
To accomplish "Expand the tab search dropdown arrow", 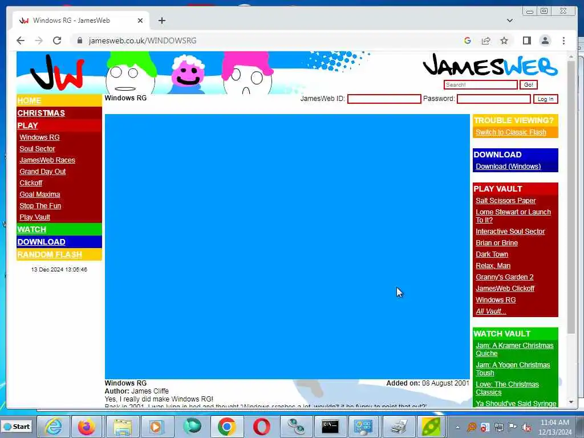I will (510, 21).
